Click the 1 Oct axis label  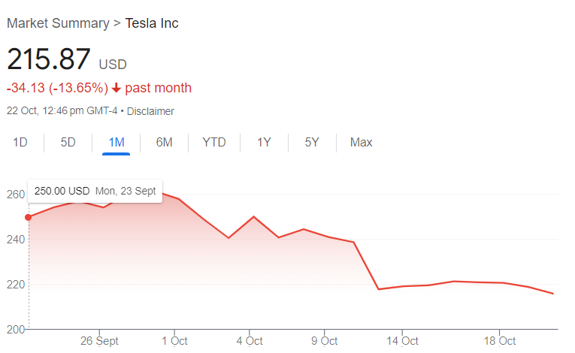[174, 340]
